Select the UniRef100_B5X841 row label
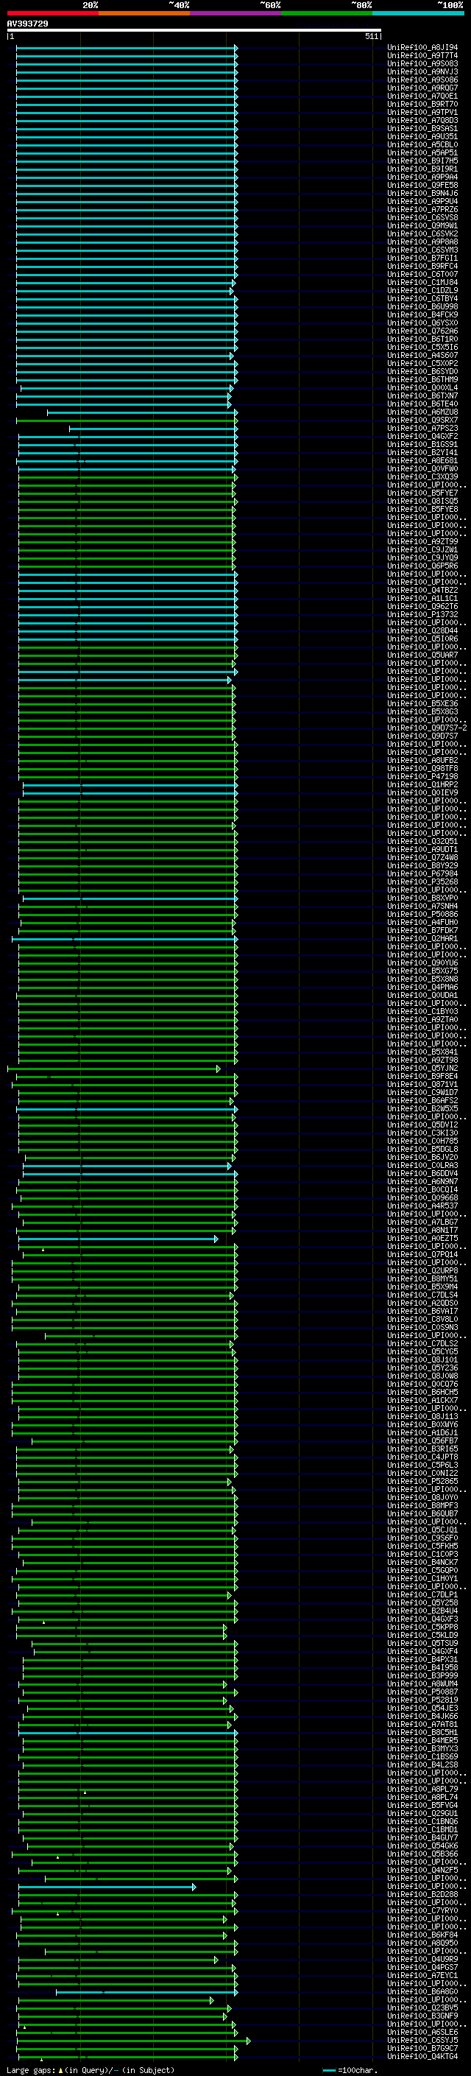 click(422, 1052)
